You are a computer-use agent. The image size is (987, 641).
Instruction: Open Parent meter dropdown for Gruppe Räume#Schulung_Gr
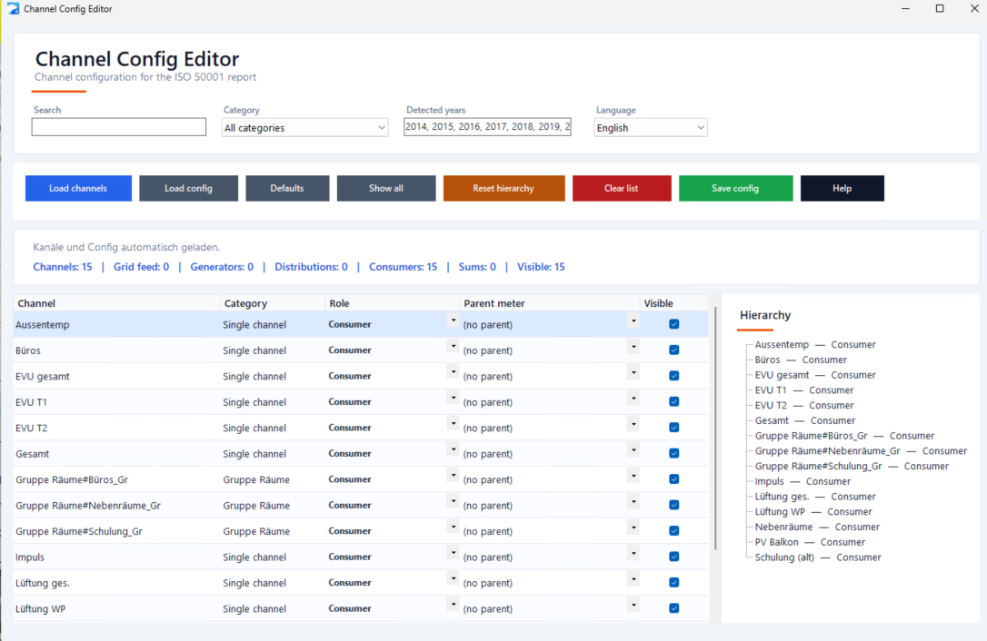[x=633, y=528]
